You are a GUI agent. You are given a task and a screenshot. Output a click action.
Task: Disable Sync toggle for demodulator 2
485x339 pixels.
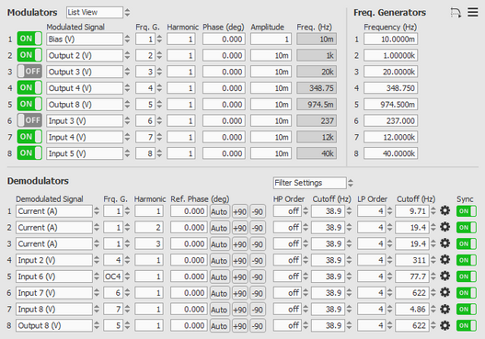(x=466, y=228)
